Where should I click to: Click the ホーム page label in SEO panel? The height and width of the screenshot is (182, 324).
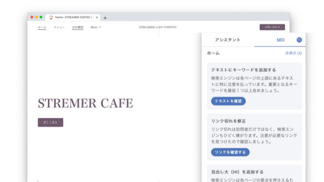(213, 53)
